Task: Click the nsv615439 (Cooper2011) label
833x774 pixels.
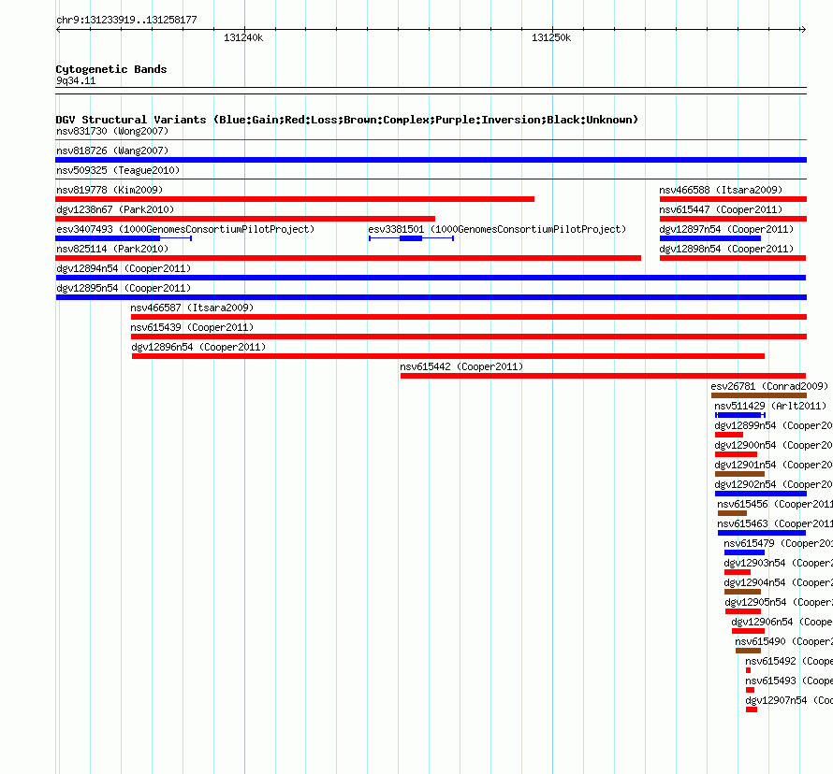Action: pos(192,327)
